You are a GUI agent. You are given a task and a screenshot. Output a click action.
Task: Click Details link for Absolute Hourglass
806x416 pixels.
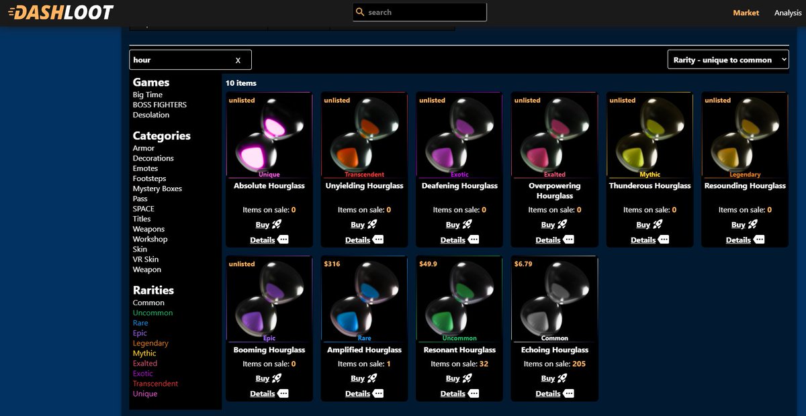click(x=263, y=240)
